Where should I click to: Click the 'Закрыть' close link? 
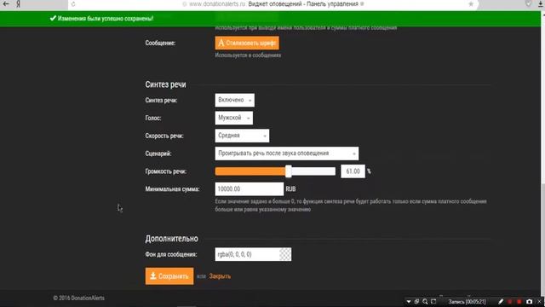coord(220,276)
